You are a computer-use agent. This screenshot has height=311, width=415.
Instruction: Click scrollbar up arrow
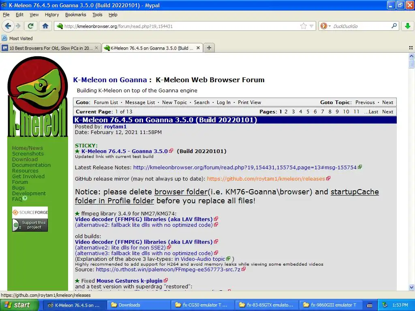pyautogui.click(x=411, y=56)
